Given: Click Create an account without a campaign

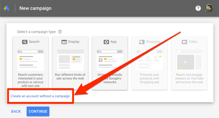Looking at the screenshot, I should click(40, 96).
